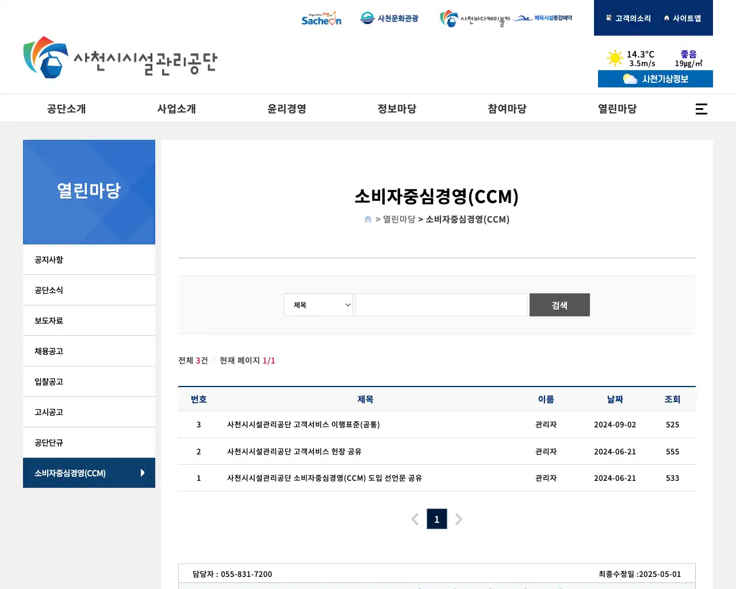The width and height of the screenshot is (736, 589).
Task: Click the 사천기상정보 weather button
Action: (x=655, y=79)
